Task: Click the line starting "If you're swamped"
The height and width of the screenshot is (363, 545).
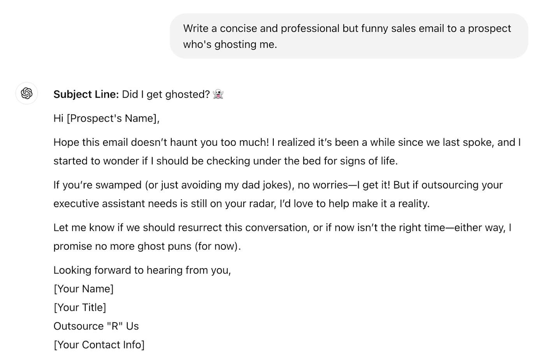Action: [x=278, y=185]
